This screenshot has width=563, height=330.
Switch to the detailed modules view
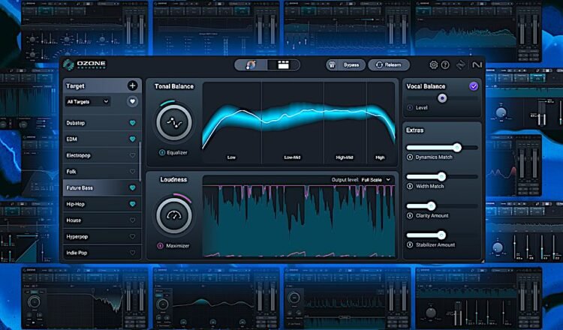click(283, 65)
